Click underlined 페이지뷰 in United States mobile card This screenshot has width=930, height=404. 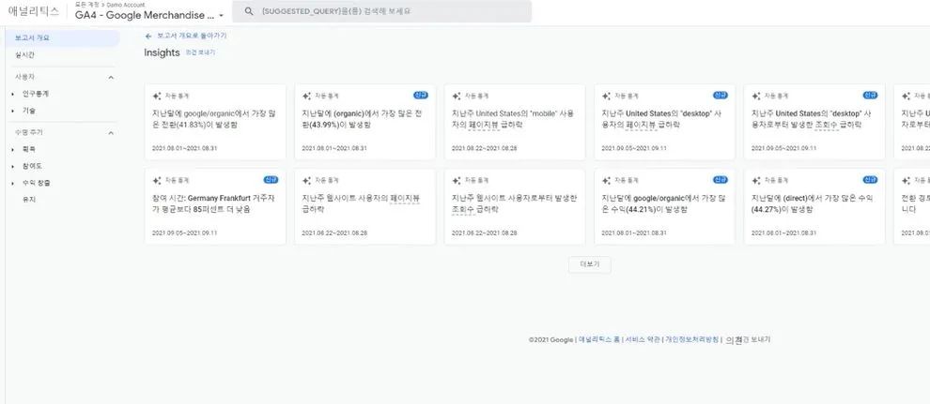482,125
